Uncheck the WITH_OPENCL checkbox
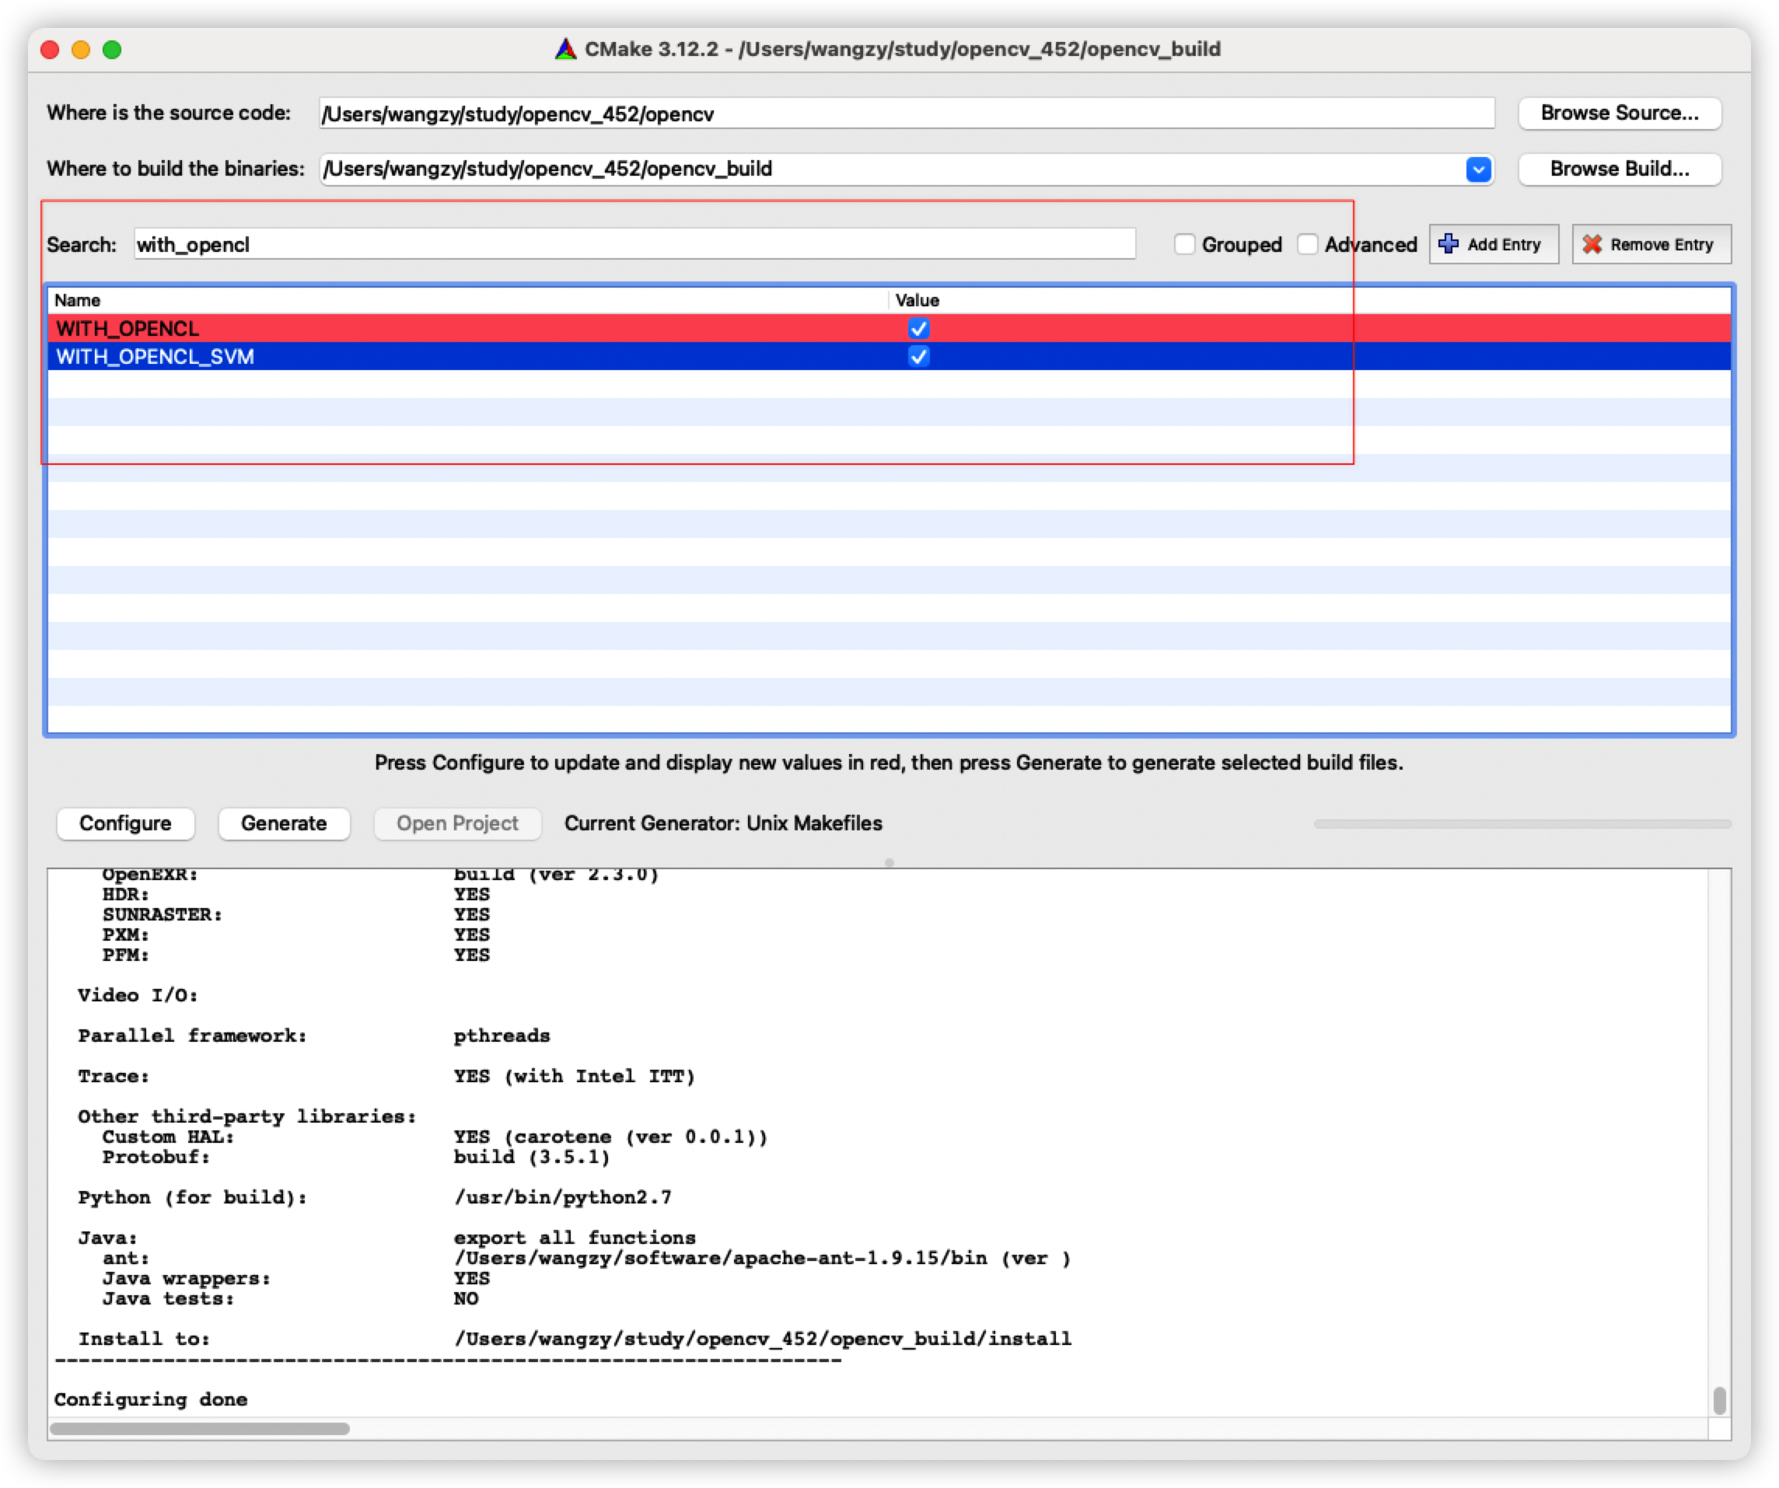 (x=918, y=328)
